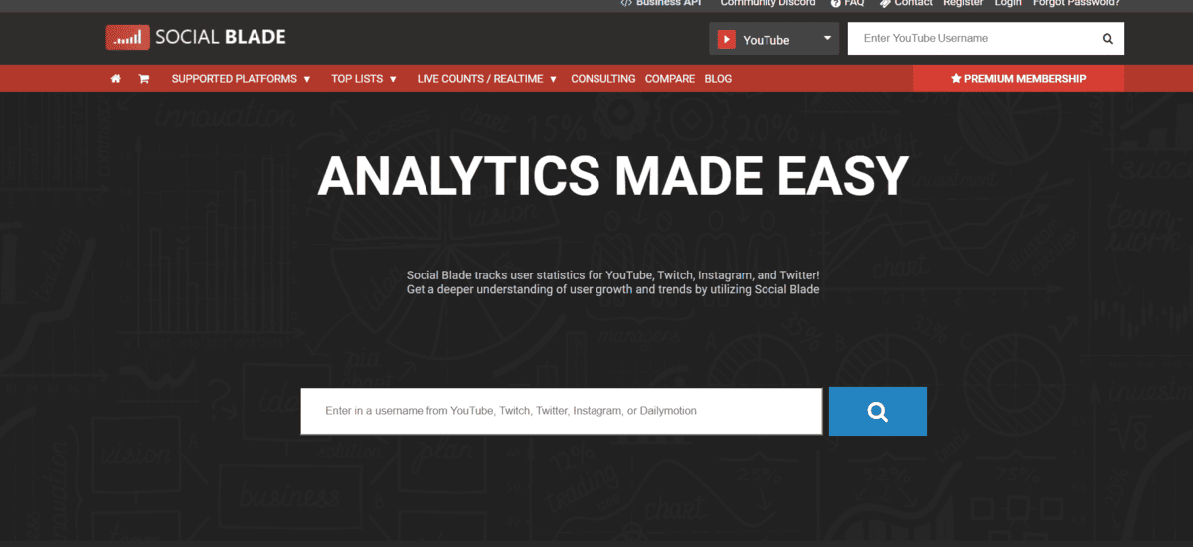Expand the Supported Platforms menu

click(x=241, y=79)
